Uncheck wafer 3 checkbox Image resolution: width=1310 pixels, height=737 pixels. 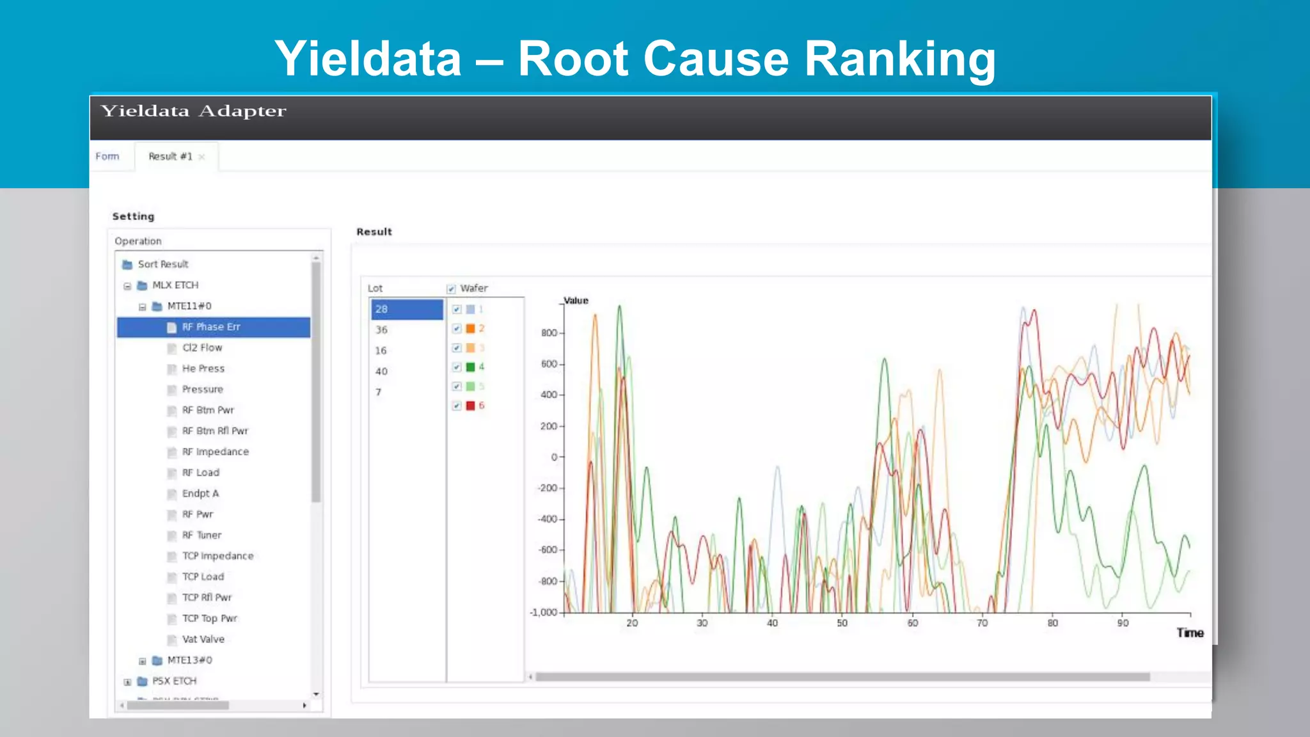point(457,348)
